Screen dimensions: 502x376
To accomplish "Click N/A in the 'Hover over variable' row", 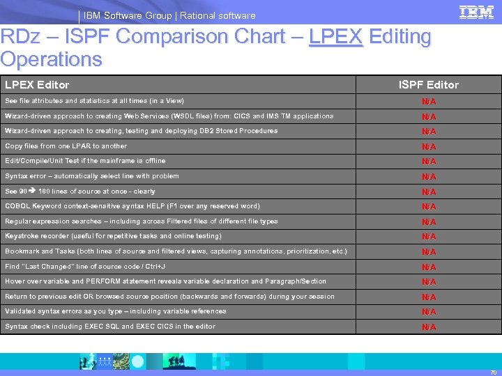I will (429, 282).
